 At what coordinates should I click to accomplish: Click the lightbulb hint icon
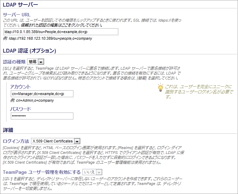click(x=160, y=87)
